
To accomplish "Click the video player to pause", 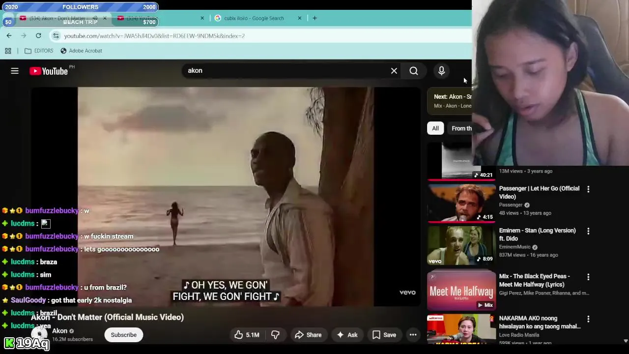I will 226,197.
